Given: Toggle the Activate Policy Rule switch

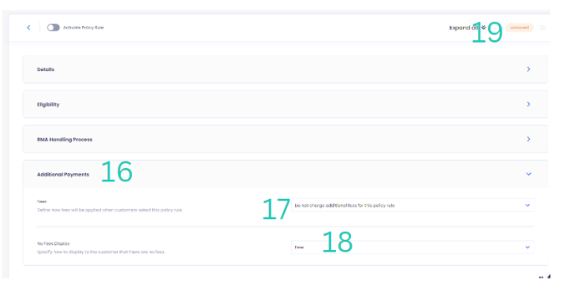Looking at the screenshot, I should point(53,28).
